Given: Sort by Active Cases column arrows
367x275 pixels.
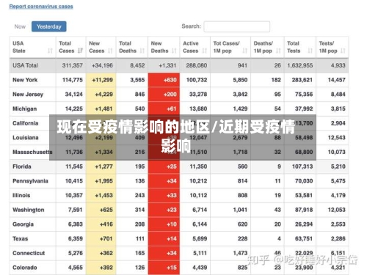Looking at the screenshot, I should click(205, 51).
